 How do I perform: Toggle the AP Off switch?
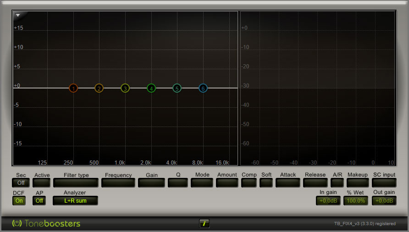click(39, 201)
